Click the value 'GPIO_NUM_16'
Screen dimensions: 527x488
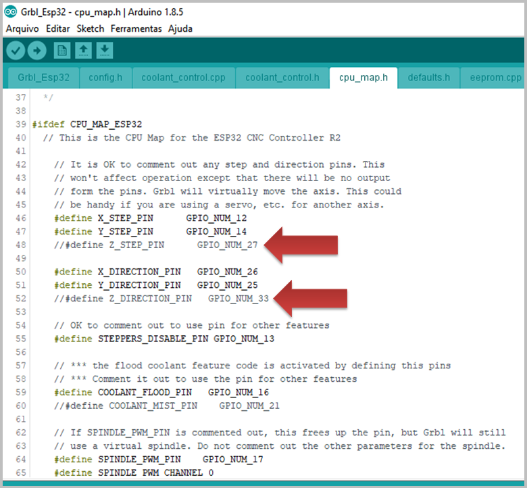coord(239,393)
